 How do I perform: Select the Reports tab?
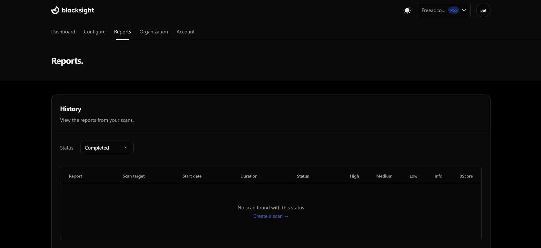[122, 32]
